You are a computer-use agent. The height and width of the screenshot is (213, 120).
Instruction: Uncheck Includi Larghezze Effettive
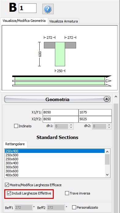tap(9, 193)
